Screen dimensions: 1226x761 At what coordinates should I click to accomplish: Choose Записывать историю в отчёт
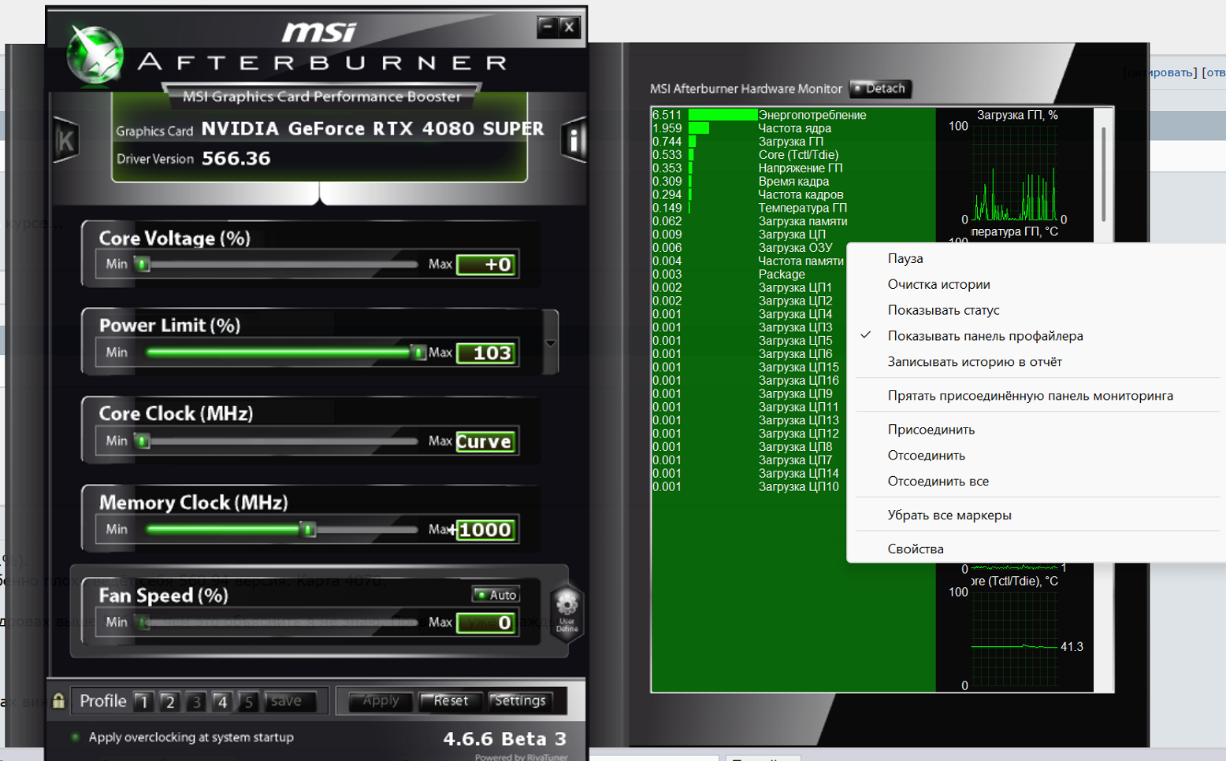pos(975,362)
